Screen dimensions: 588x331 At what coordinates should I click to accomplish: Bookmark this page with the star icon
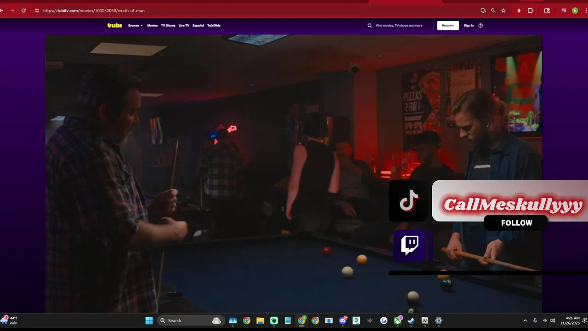pyautogui.click(x=503, y=10)
